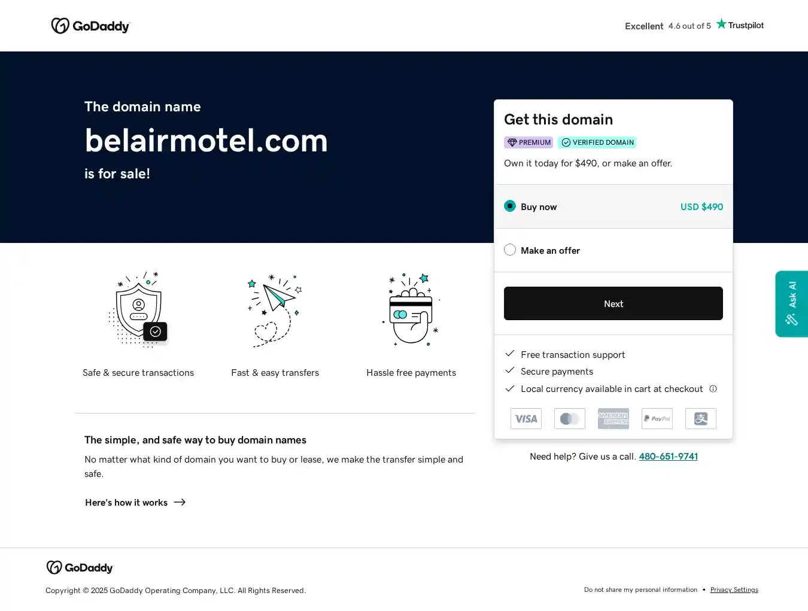Screen dimensions: 808x611
Task: Call the 480-651-9741 phone link
Action: point(668,457)
